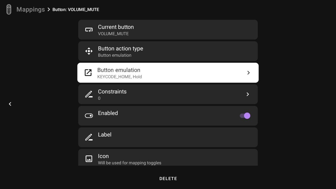
Task: Click the Label pencil icon
Action: (x=89, y=137)
